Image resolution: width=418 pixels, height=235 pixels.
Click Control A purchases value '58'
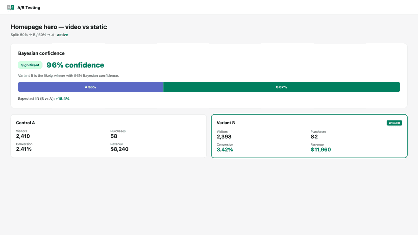click(x=114, y=136)
